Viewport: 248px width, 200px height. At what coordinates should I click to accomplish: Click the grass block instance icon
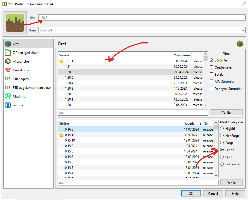point(15,23)
